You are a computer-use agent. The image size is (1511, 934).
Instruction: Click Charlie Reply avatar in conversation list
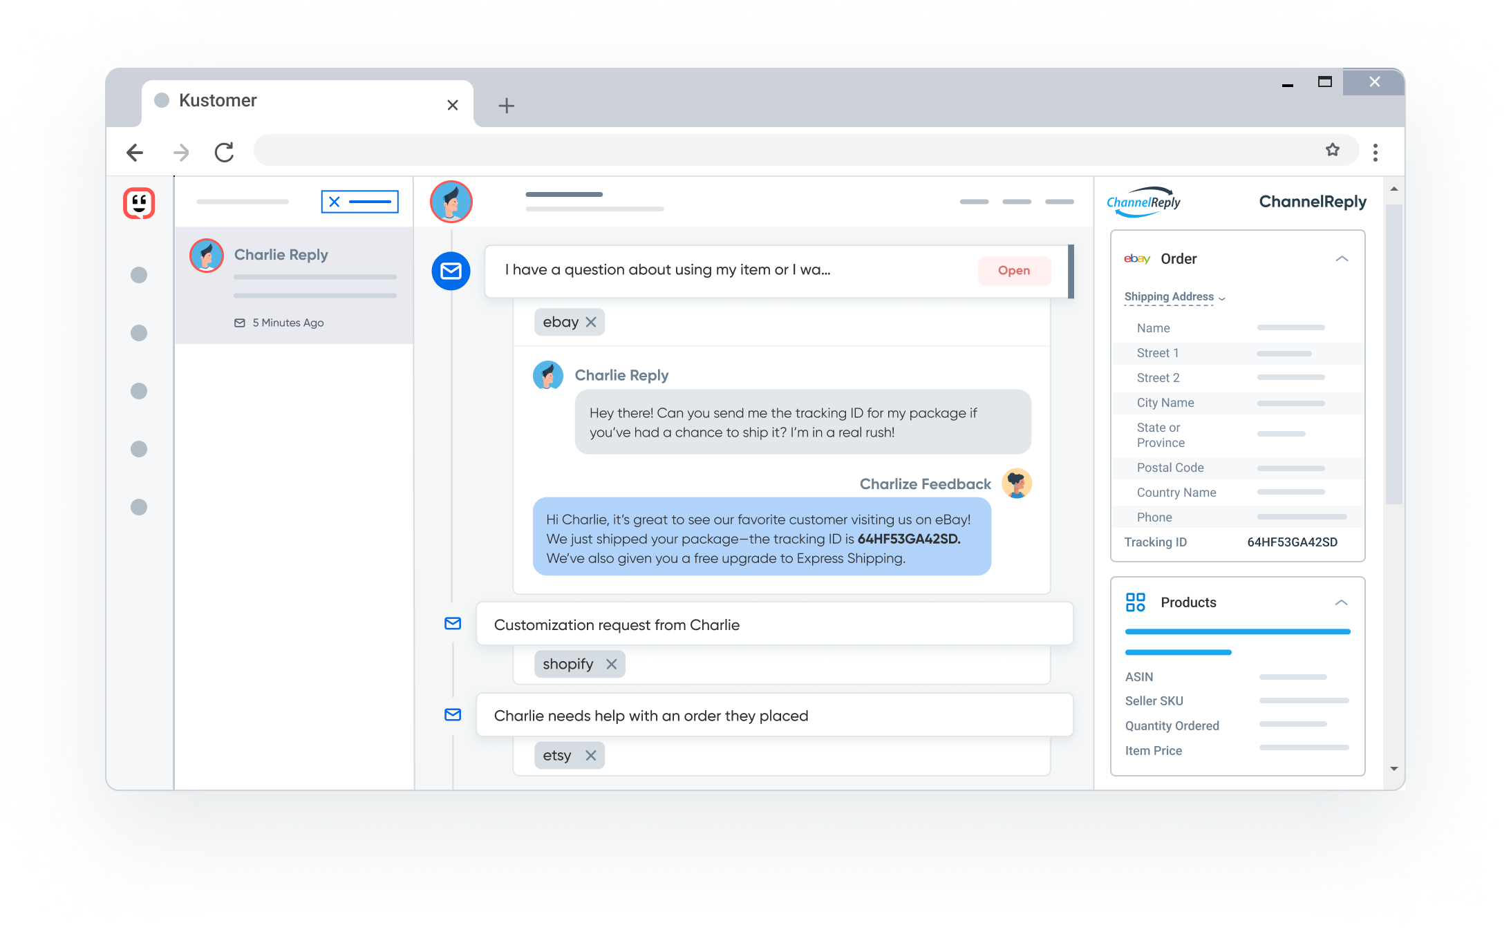207,256
